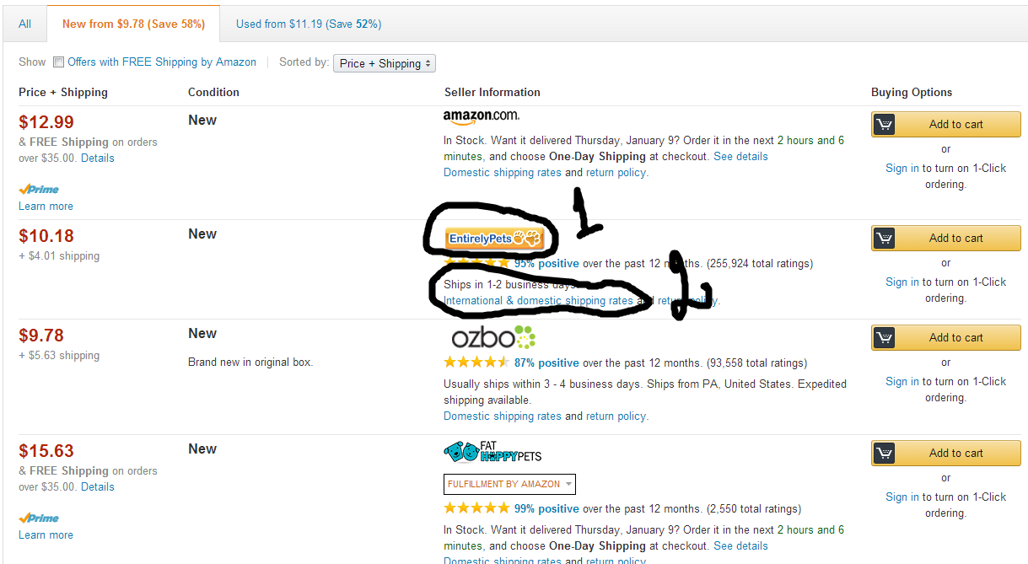Open the 87% positive feedback link
Image resolution: width=1028 pixels, height=564 pixels.
click(x=546, y=363)
